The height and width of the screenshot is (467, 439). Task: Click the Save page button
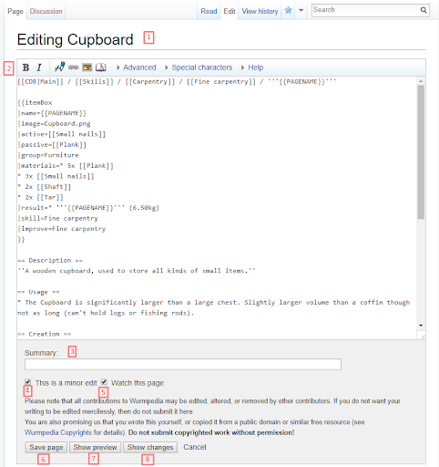click(46, 447)
